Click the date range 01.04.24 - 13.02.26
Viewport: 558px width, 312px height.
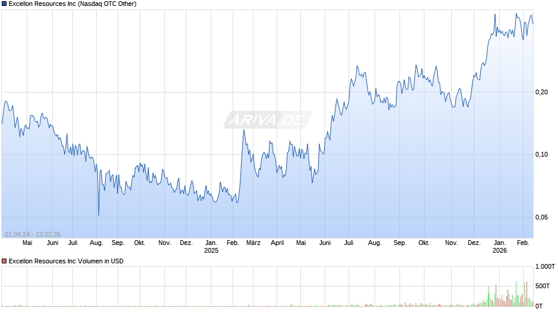(33, 234)
